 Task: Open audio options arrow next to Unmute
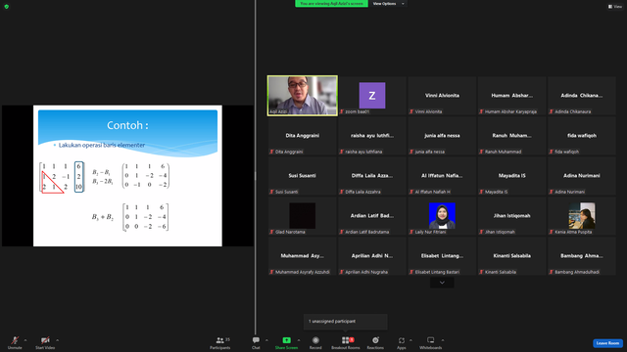(25, 340)
